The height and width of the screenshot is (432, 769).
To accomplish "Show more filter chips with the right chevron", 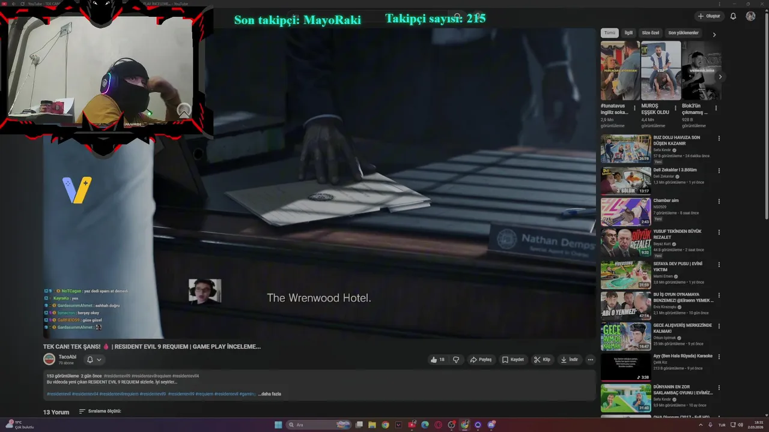I will [x=714, y=35].
